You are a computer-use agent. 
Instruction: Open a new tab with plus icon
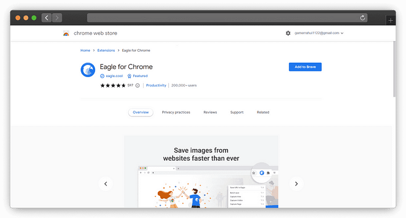click(390, 20)
